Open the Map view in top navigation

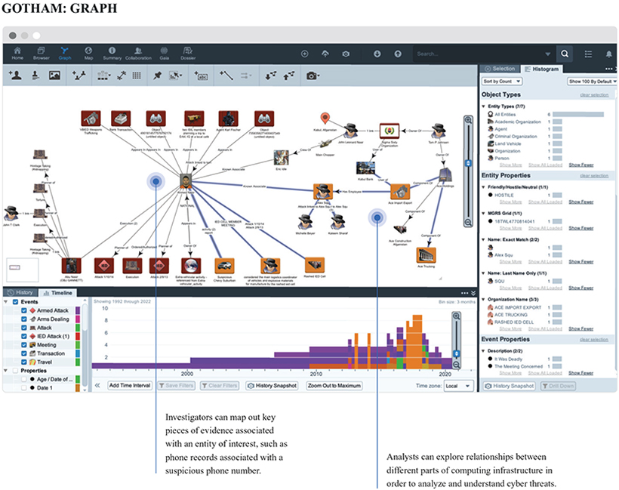point(88,53)
